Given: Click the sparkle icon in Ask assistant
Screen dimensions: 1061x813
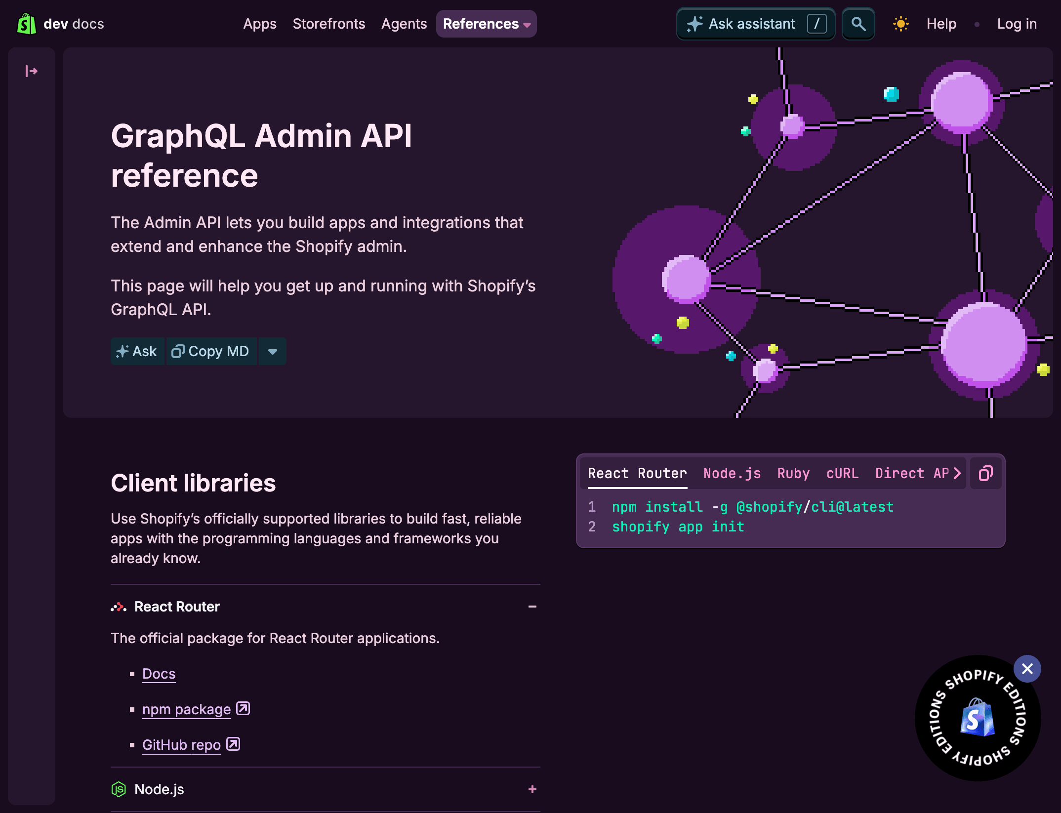Looking at the screenshot, I should pyautogui.click(x=694, y=24).
